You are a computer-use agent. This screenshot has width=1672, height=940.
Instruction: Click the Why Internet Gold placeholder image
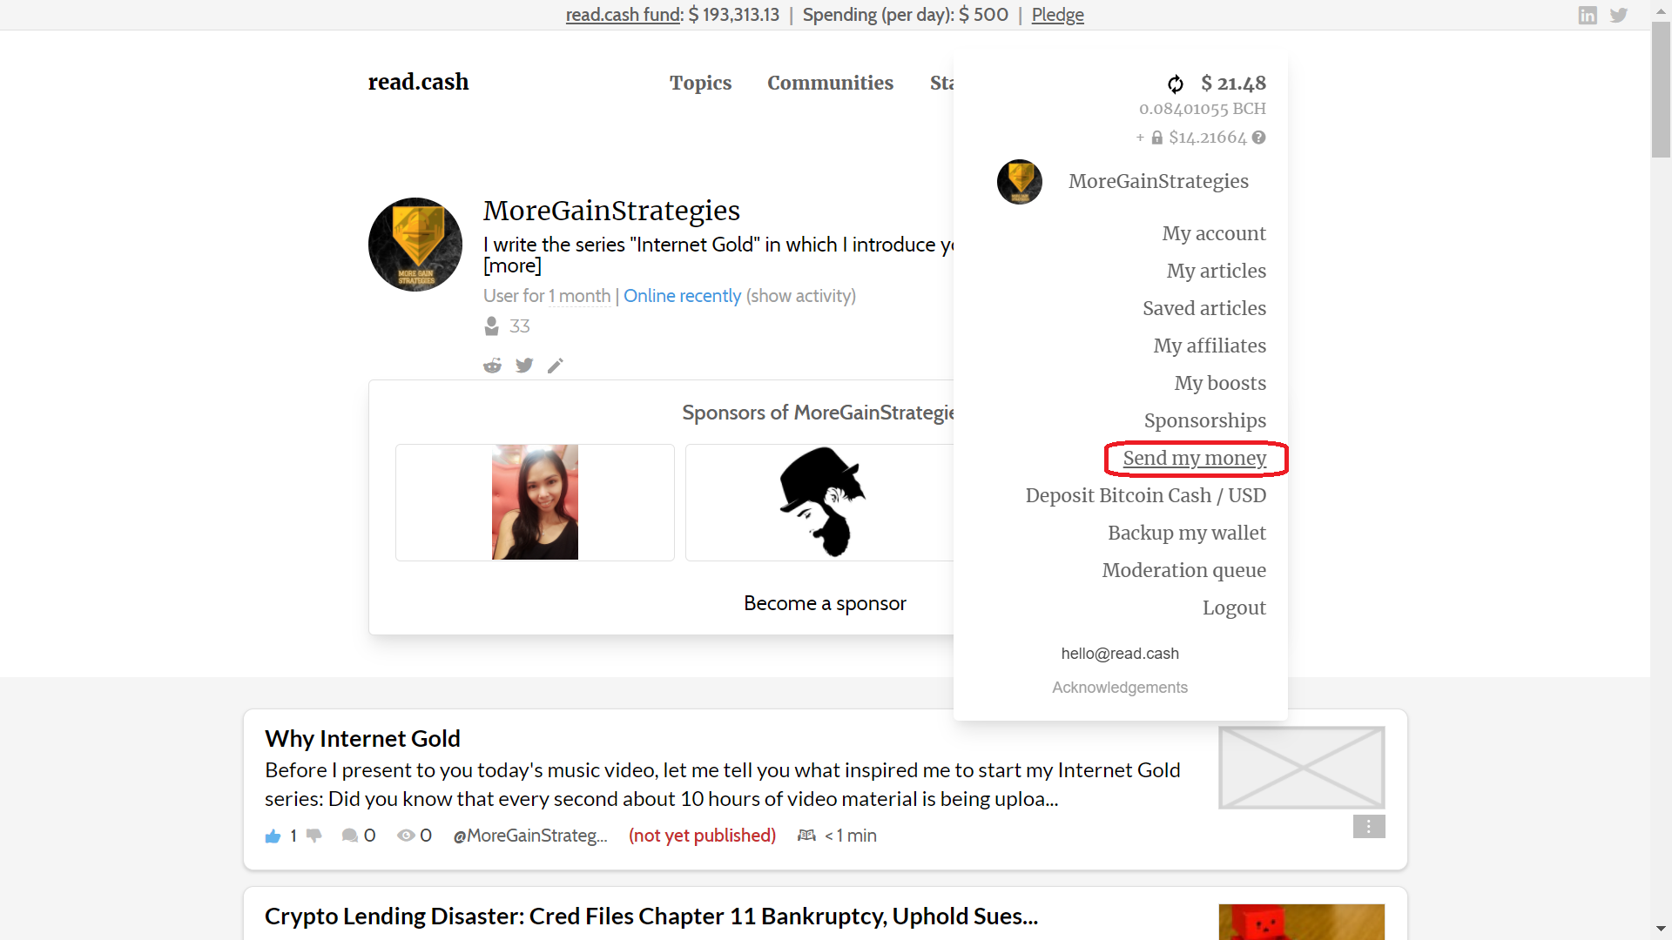coord(1302,768)
